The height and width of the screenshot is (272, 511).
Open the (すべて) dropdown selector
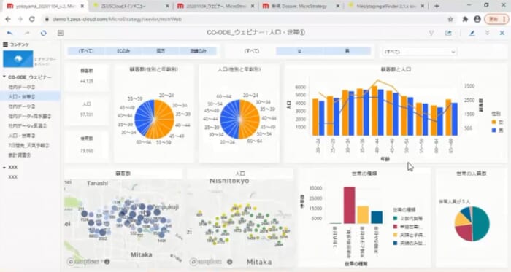pos(420,51)
